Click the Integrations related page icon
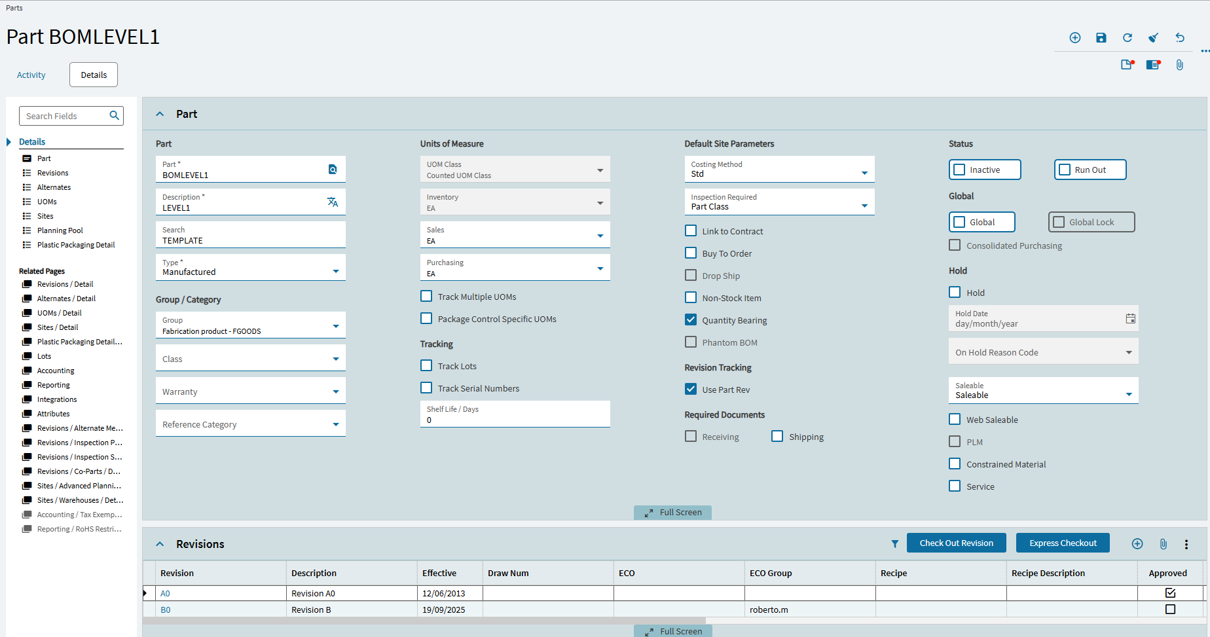Image resolution: width=1210 pixels, height=637 pixels. tap(27, 399)
